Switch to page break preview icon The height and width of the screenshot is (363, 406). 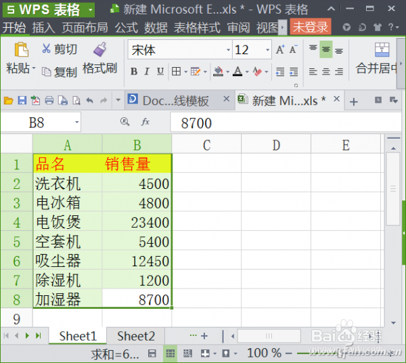187,353
